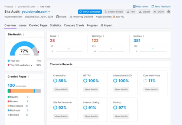Click the Crawlability progress ring icon
Screen dimensions: 182x125
pos(55,81)
